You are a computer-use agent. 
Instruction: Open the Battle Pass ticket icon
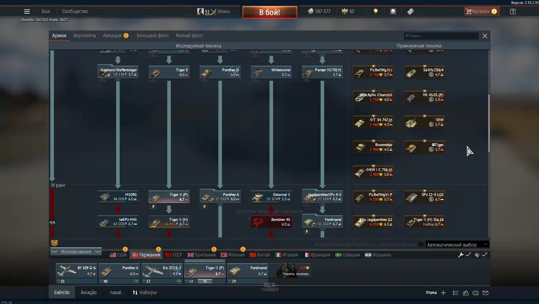coord(411,11)
